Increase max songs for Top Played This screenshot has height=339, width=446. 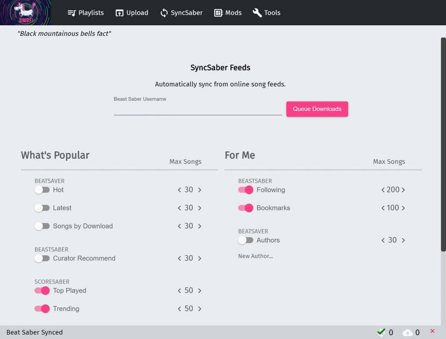[199, 291]
